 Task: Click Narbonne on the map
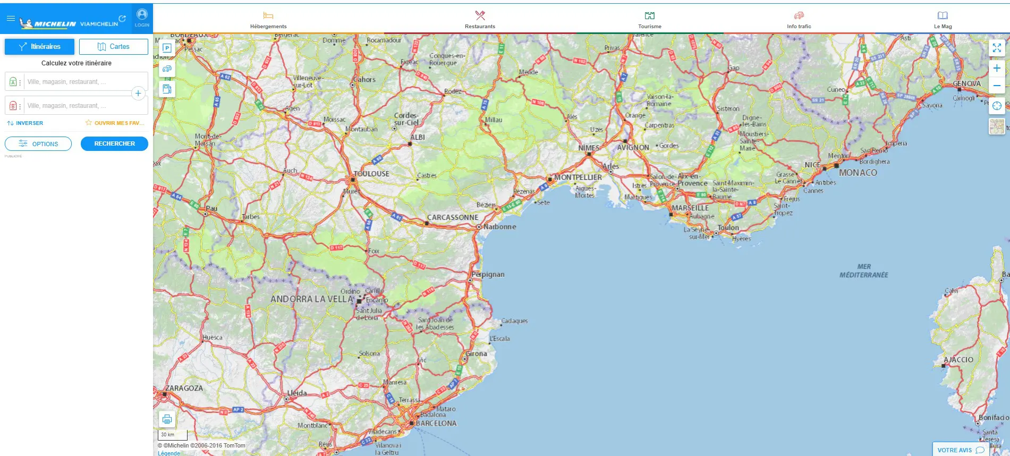coord(499,226)
